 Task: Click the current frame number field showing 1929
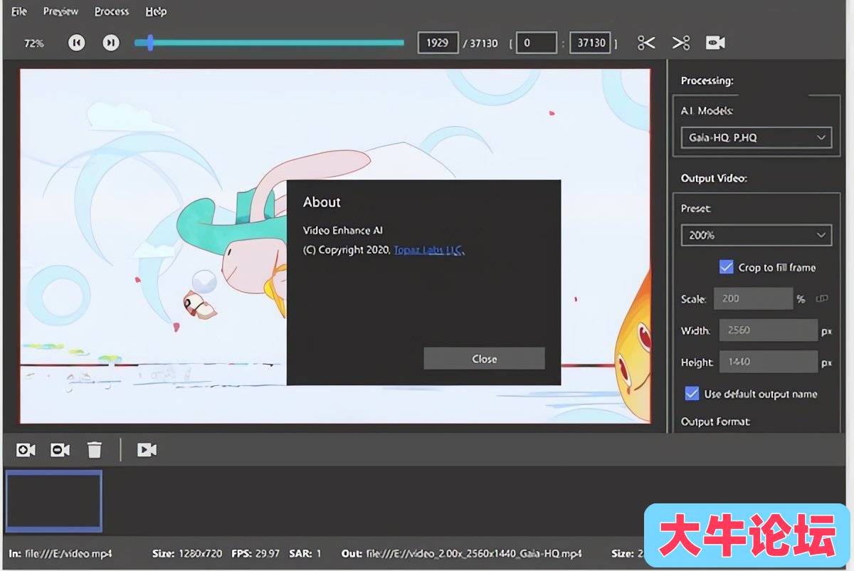coord(437,43)
